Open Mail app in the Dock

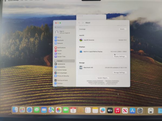click(44, 110)
